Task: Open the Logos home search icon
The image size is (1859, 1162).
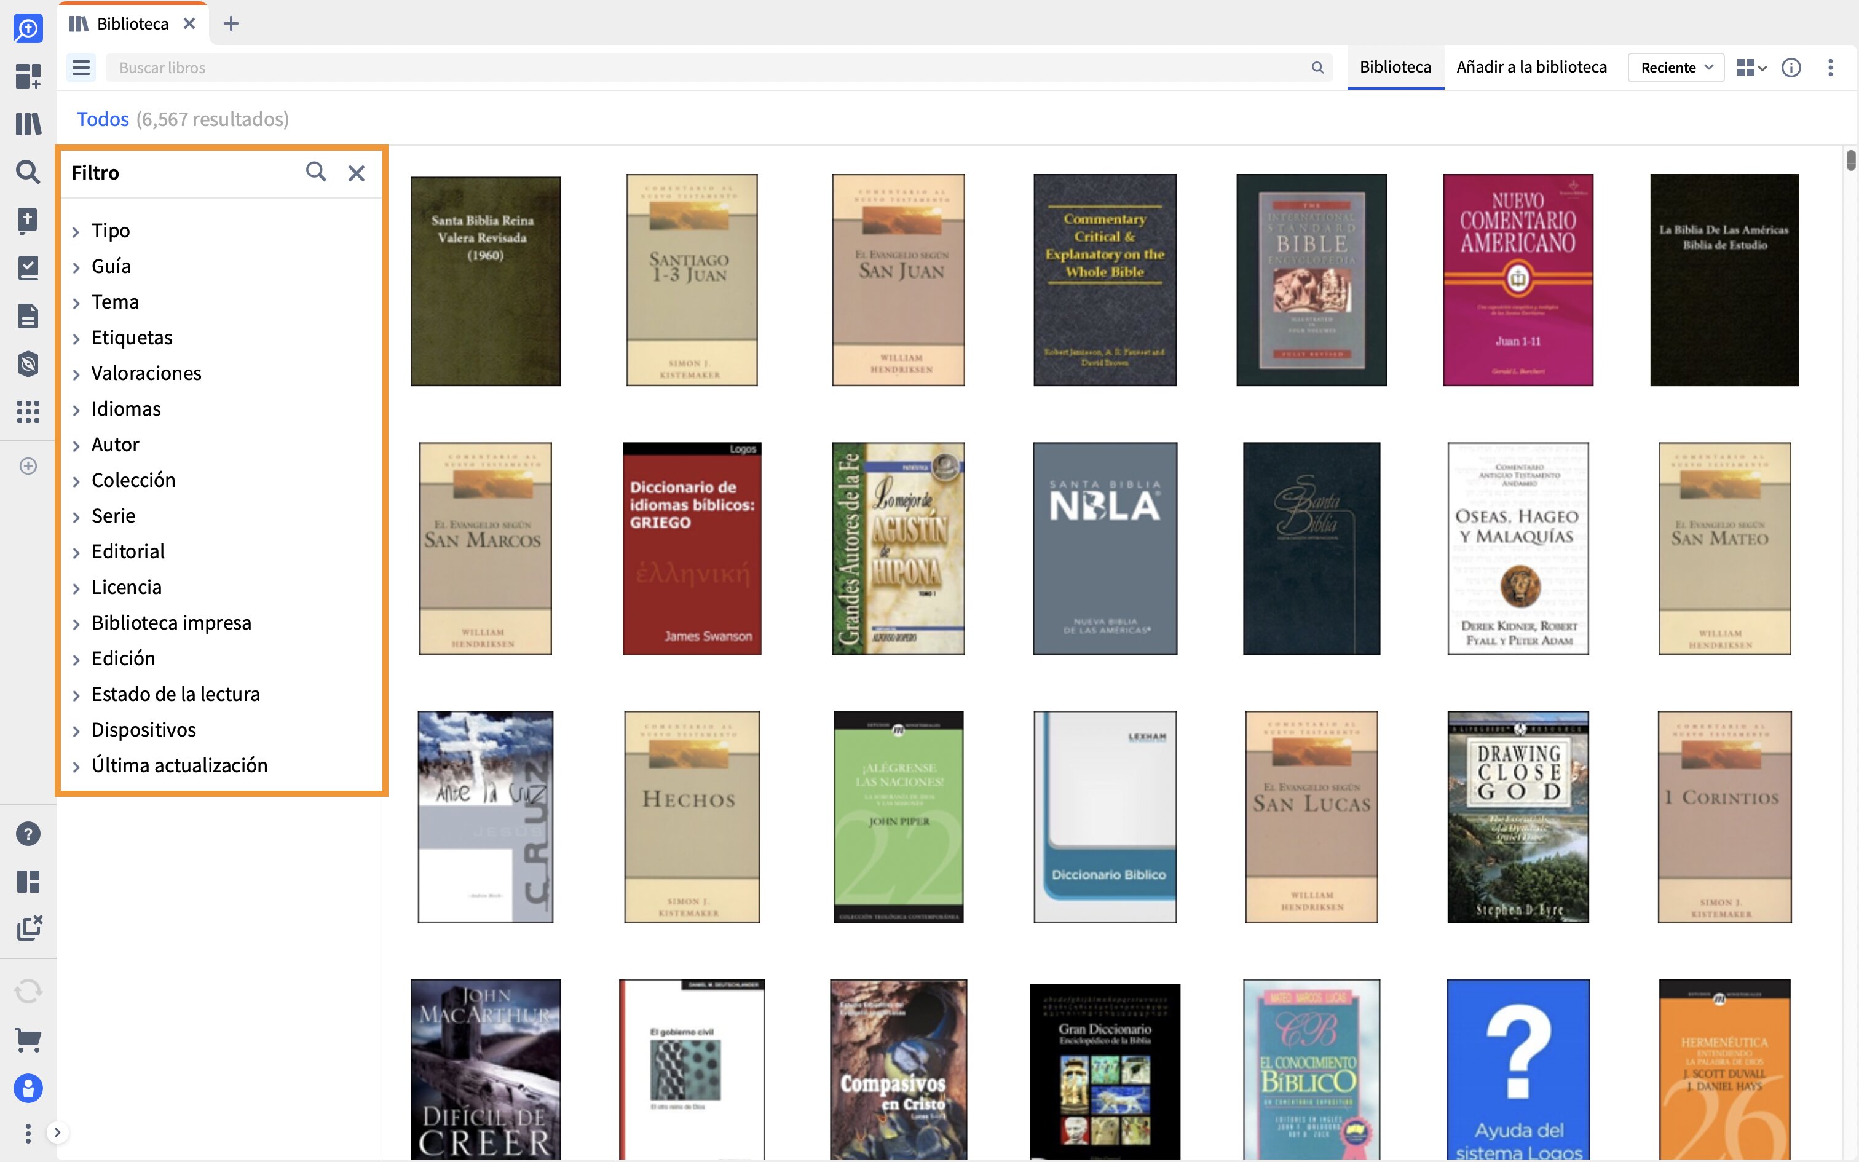Action: [28, 28]
